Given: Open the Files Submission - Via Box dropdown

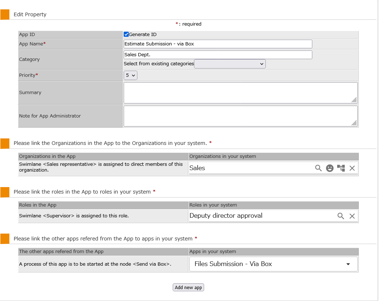Looking at the screenshot, I should pyautogui.click(x=273, y=264).
